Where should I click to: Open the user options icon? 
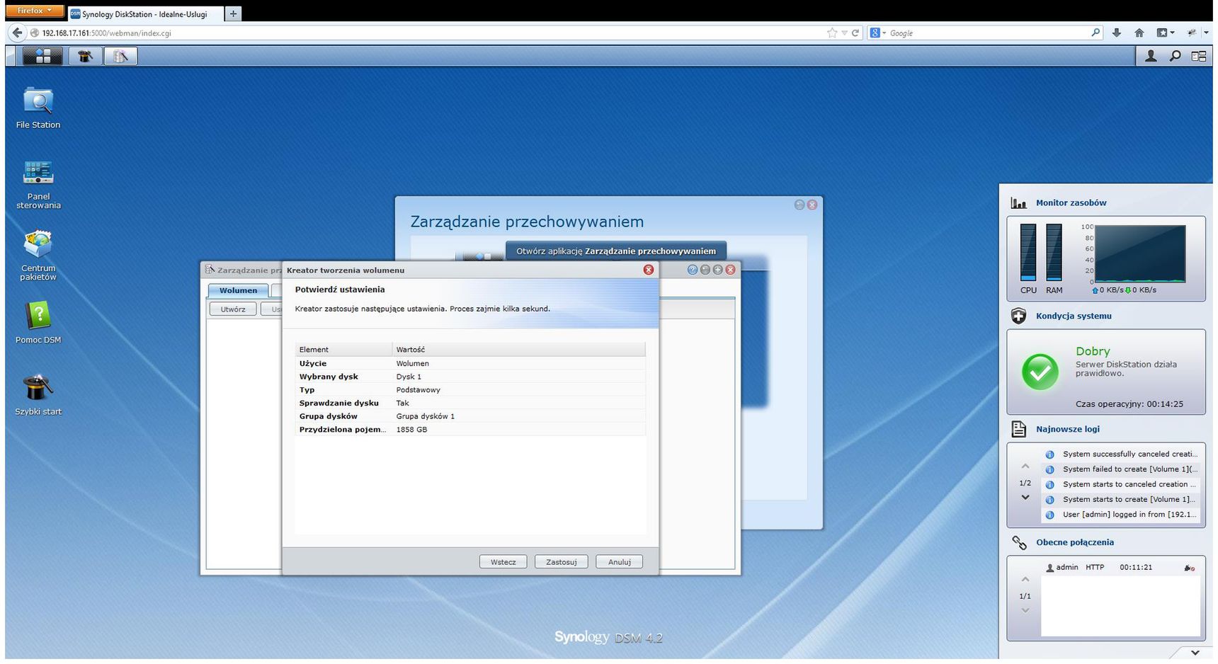(1151, 56)
